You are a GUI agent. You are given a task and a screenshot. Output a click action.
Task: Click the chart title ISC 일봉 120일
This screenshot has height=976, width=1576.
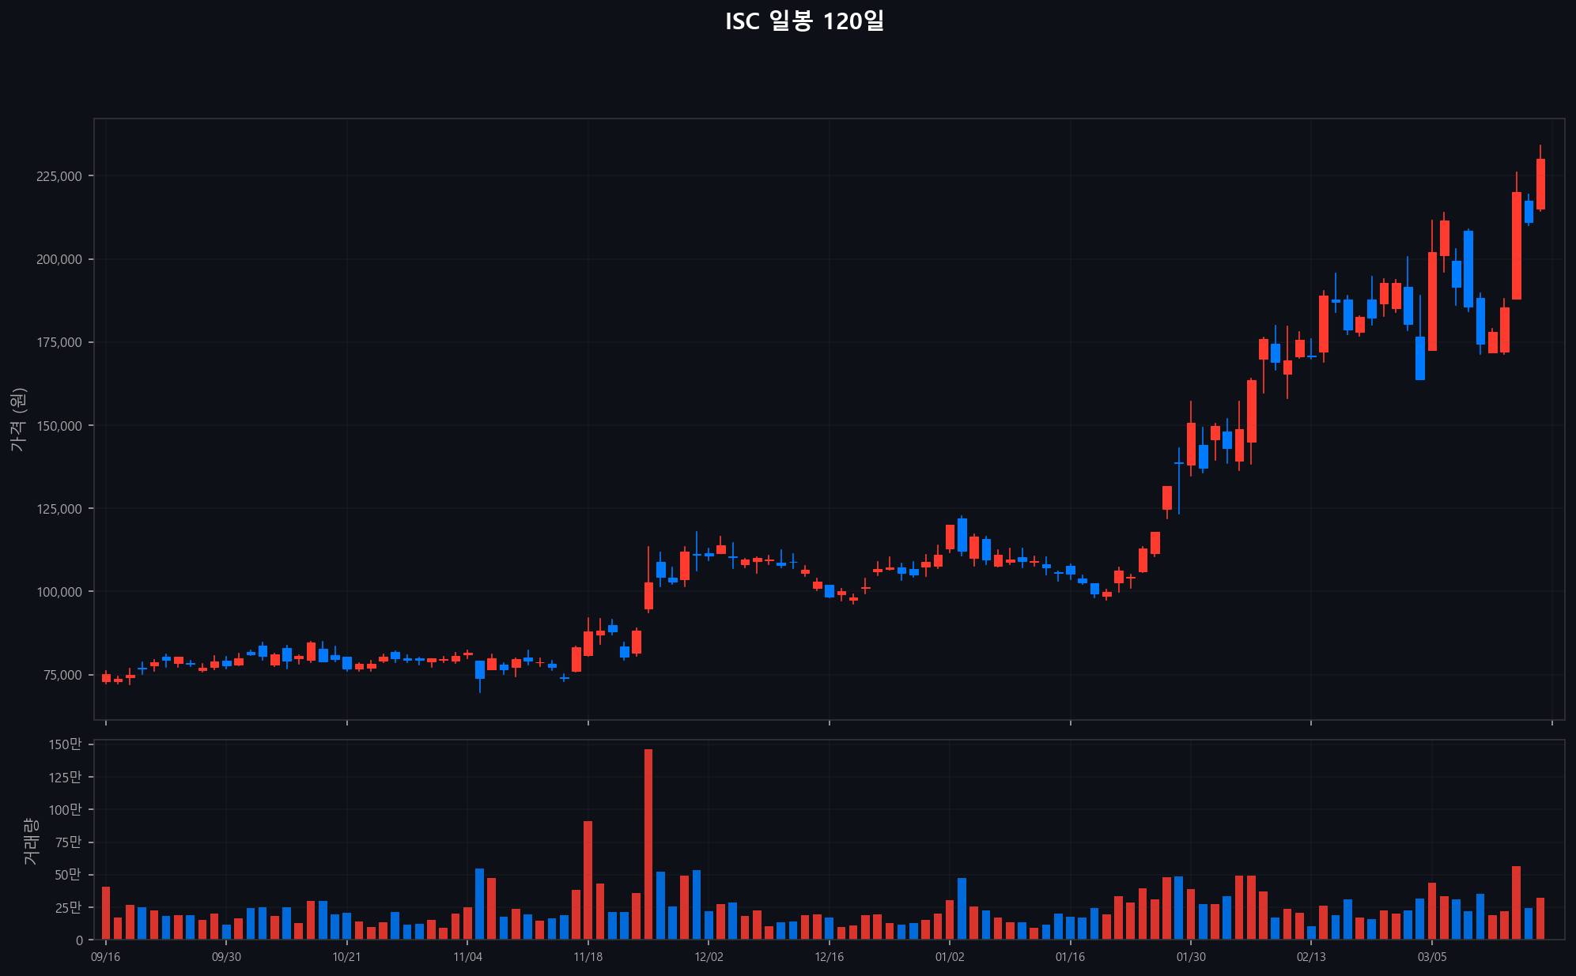(x=804, y=21)
